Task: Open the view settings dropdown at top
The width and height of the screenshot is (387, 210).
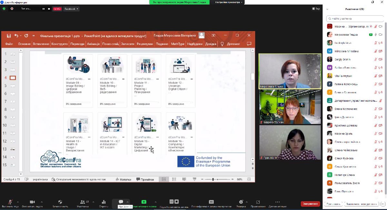Action: point(229,2)
